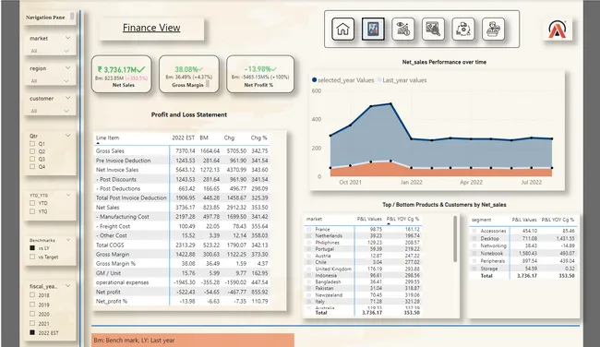600x347 pixels.
Task: Open the region All dropdown
Action: point(50,81)
